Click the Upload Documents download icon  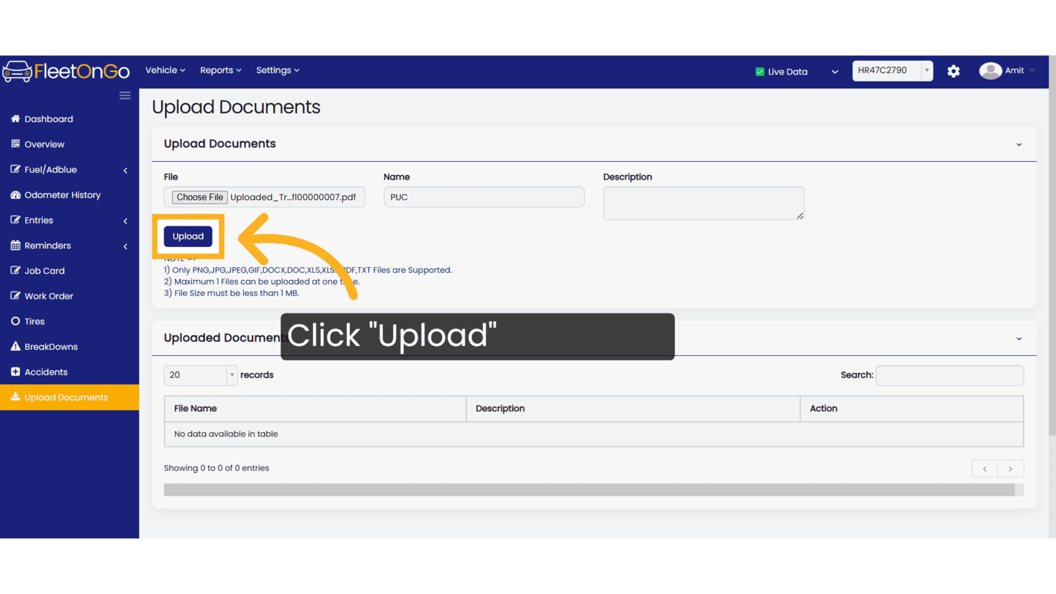pos(15,397)
